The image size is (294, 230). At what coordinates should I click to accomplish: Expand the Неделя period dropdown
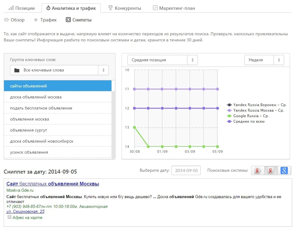[264, 60]
